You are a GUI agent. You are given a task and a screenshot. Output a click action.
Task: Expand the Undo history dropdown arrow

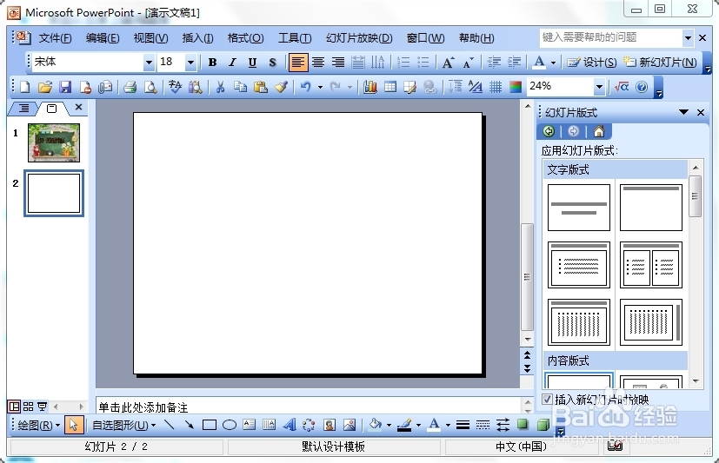(x=320, y=87)
